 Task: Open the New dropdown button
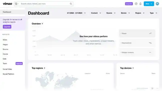pyautogui.click(x=149, y=4)
